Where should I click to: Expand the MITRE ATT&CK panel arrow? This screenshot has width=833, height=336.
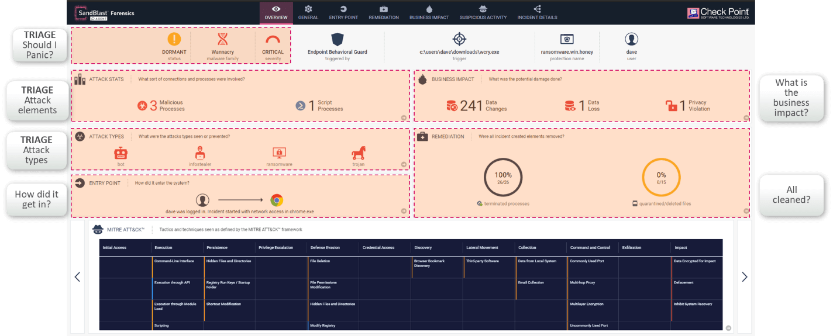pos(728,328)
